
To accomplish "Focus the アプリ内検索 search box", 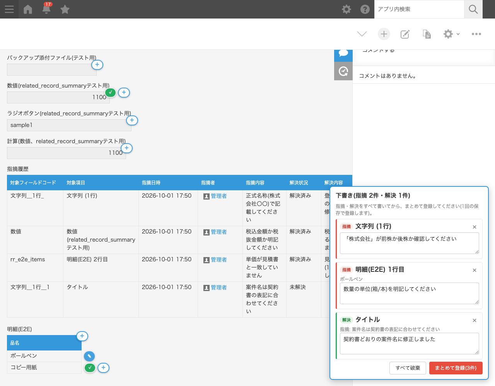I will coord(419,9).
